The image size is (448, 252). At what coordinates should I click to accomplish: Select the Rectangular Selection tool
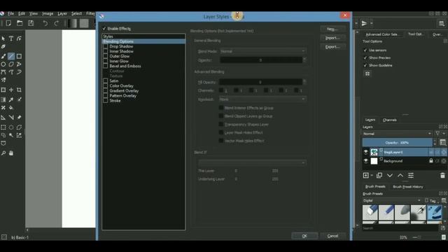coord(3,127)
